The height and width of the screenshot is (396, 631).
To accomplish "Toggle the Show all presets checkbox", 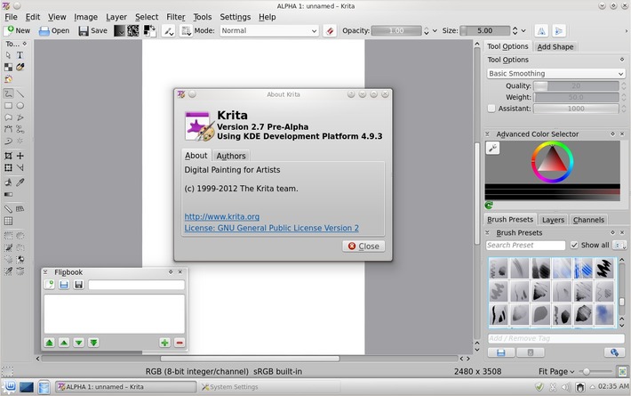I will click(574, 245).
